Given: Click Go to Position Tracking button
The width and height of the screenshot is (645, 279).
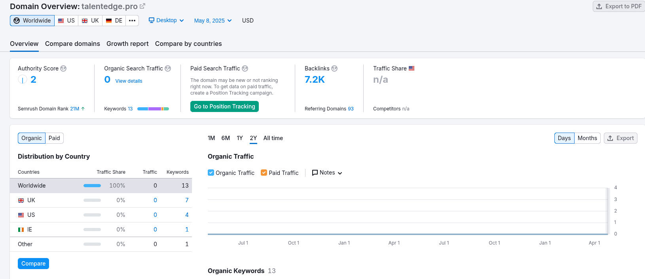Looking at the screenshot, I should 224,106.
